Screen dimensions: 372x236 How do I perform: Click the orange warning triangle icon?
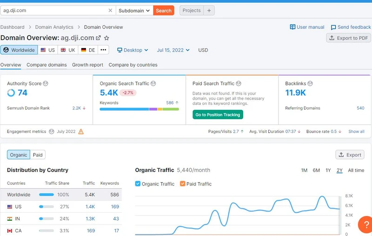pyautogui.click(x=81, y=132)
